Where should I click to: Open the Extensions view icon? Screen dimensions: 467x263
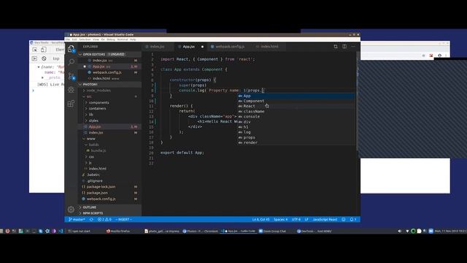tap(72, 103)
